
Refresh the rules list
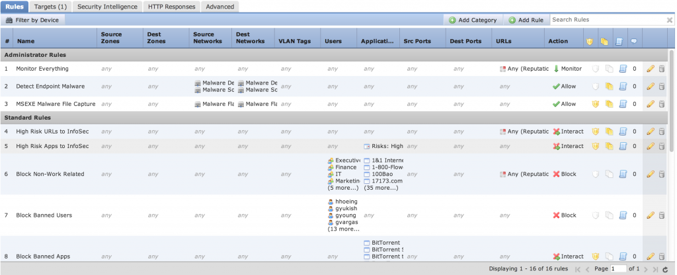click(664, 269)
